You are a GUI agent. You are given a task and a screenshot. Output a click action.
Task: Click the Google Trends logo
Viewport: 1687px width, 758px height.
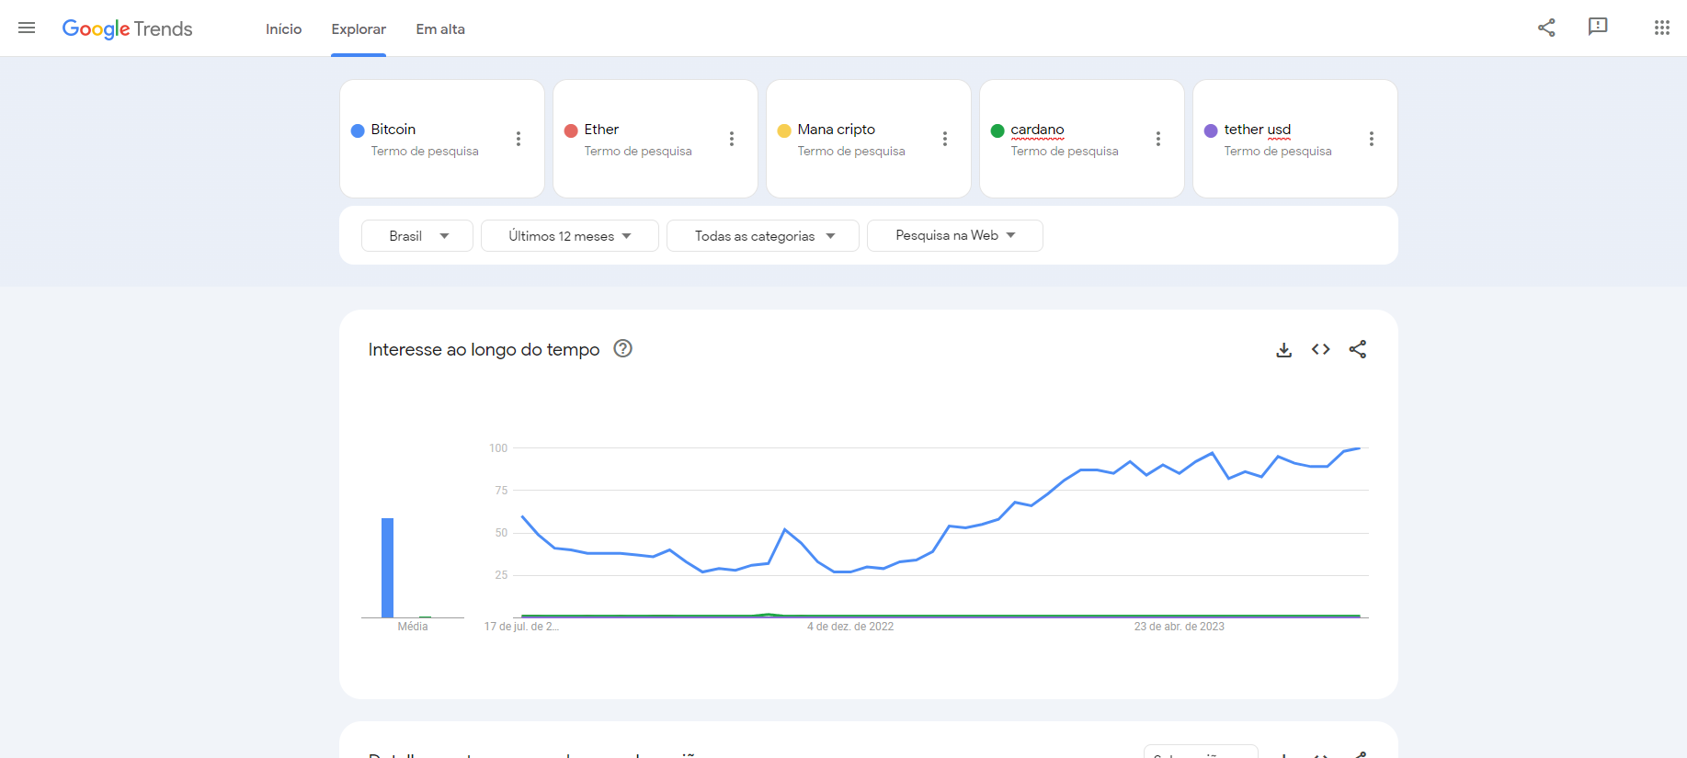[x=127, y=28]
